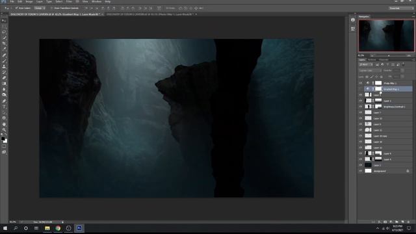Select the Dodge tool
This screenshot has width=416, height=234.
pyautogui.click(x=4, y=95)
